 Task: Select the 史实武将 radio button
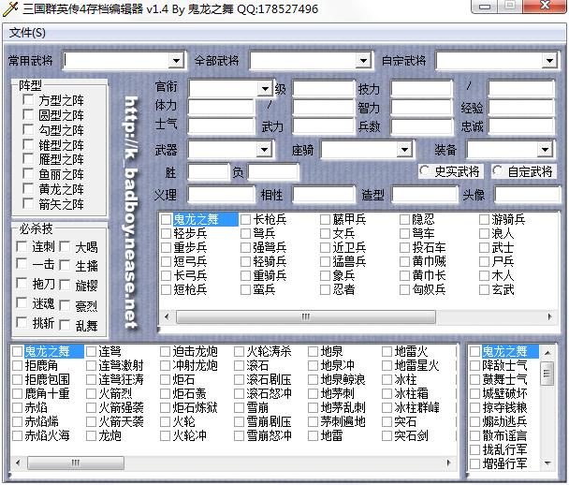pyautogui.click(x=425, y=172)
